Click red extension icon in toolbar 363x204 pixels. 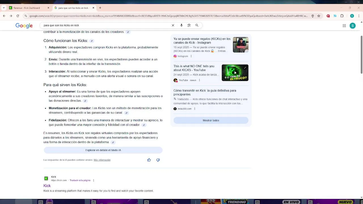point(328,16)
